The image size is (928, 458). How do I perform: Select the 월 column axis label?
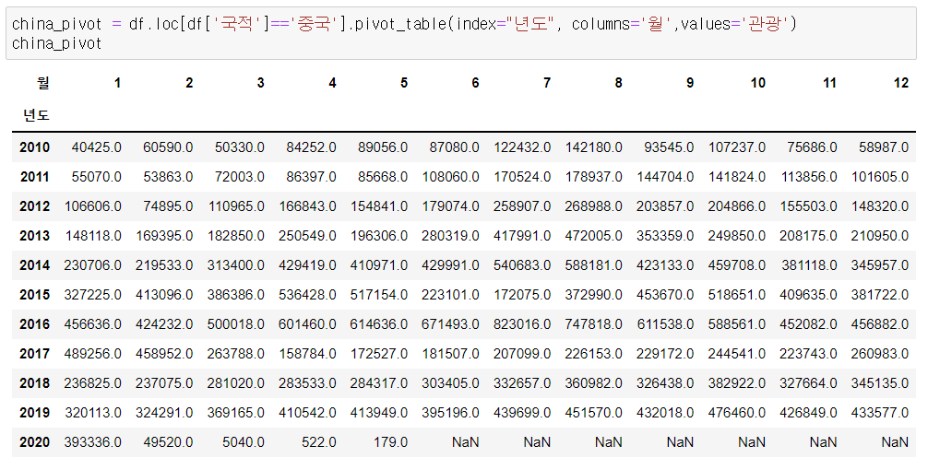(43, 83)
